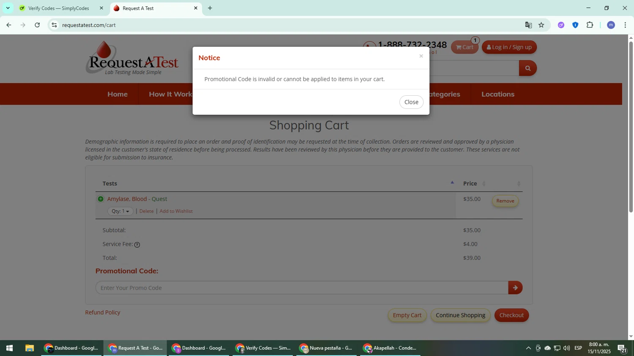Switch to Nueva pestaña taskbar window
634x356 pixels.
pyautogui.click(x=326, y=348)
